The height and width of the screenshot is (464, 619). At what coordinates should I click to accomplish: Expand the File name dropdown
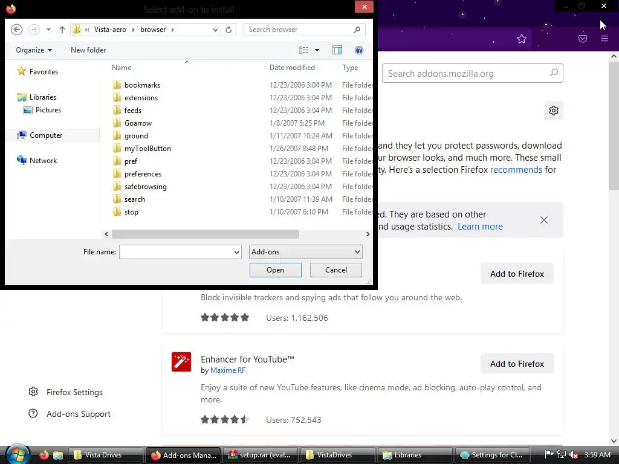(x=236, y=252)
